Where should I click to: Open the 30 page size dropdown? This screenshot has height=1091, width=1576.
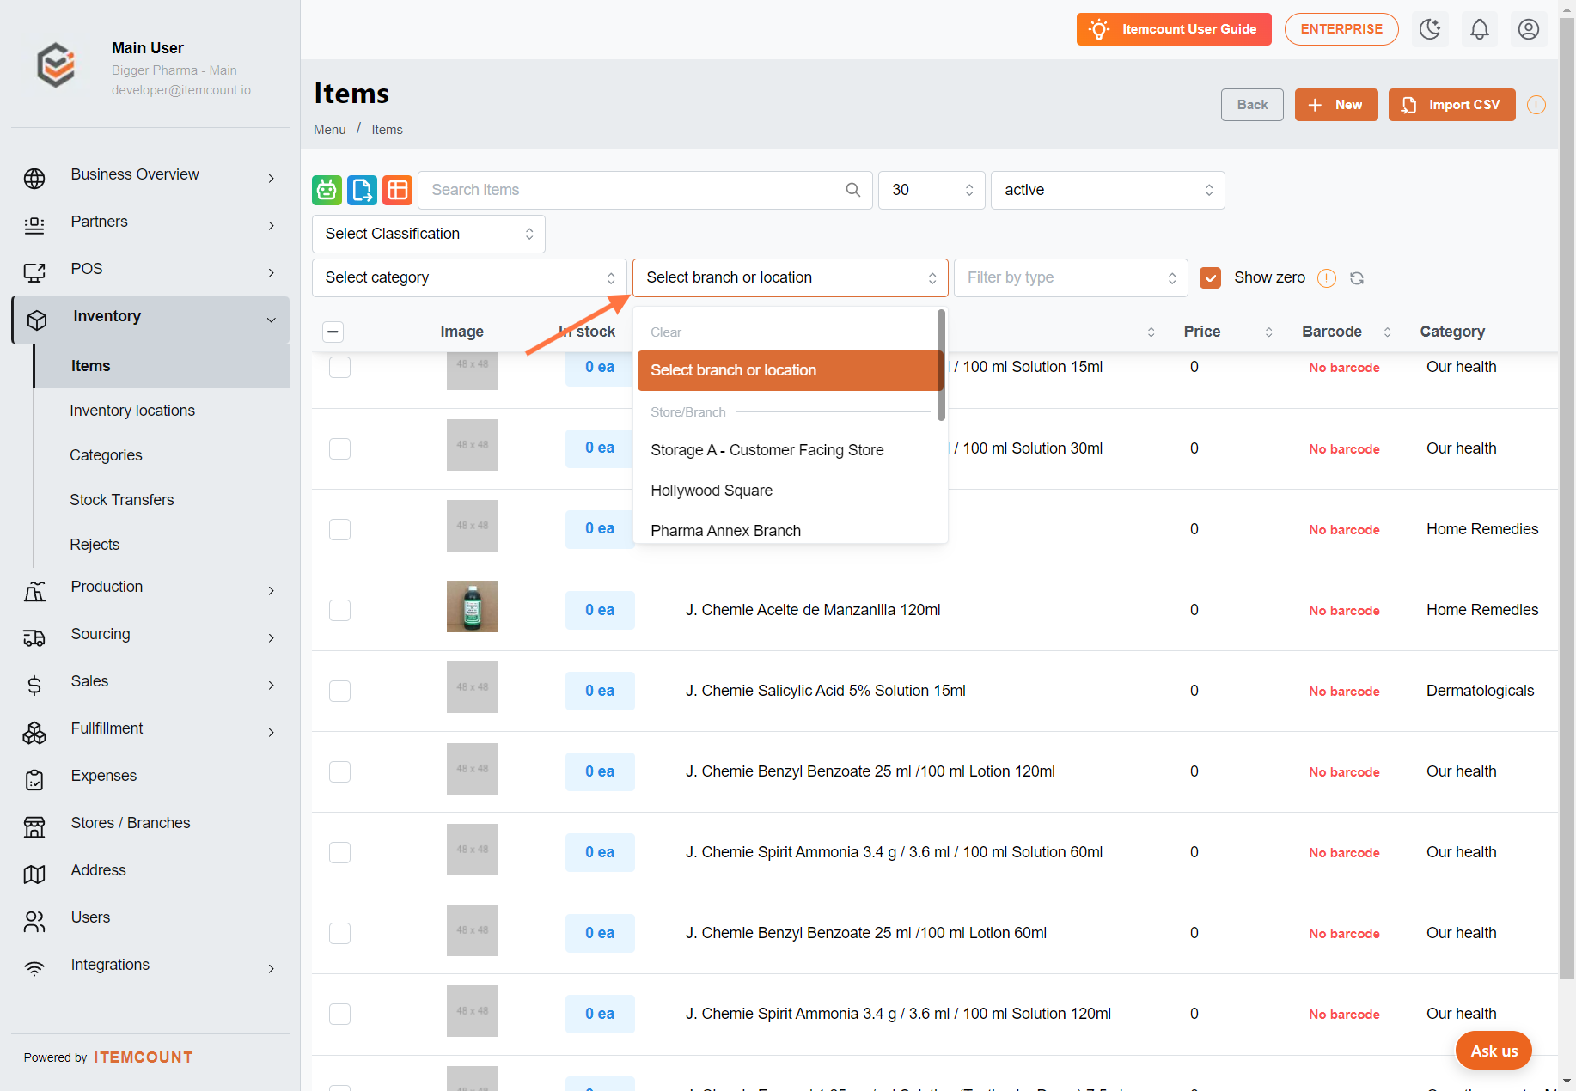pos(932,190)
